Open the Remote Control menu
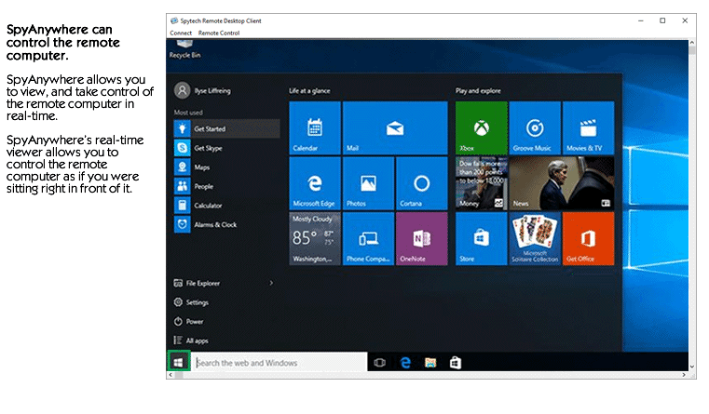Viewport: 709px width, 414px height. [219, 33]
